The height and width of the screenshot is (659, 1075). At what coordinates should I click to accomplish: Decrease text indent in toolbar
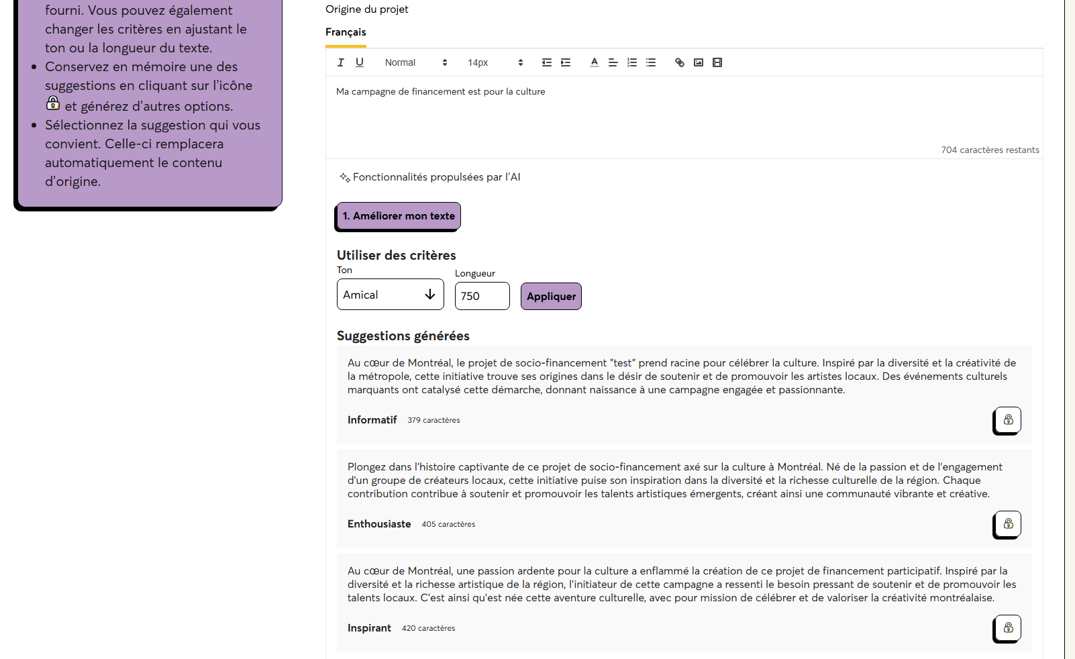pyautogui.click(x=547, y=62)
